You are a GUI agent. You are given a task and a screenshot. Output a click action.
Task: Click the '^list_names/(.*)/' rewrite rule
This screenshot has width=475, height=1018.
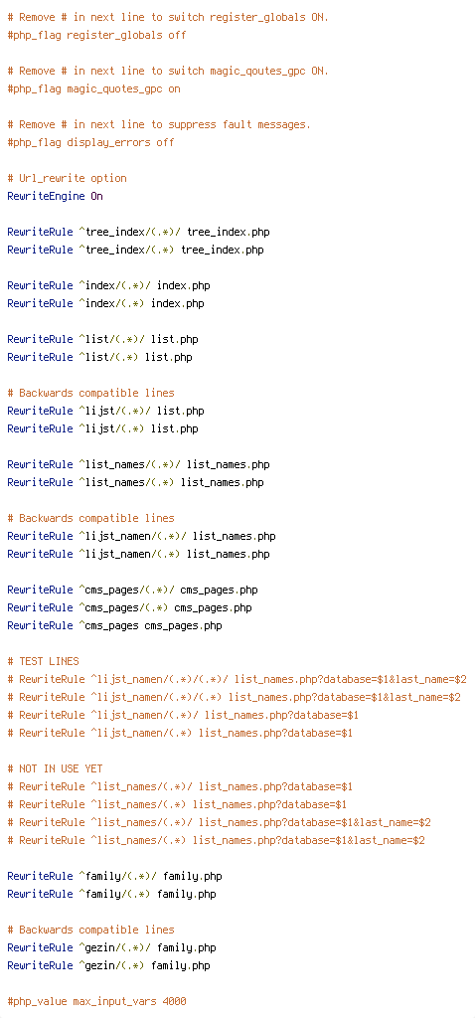(x=138, y=465)
